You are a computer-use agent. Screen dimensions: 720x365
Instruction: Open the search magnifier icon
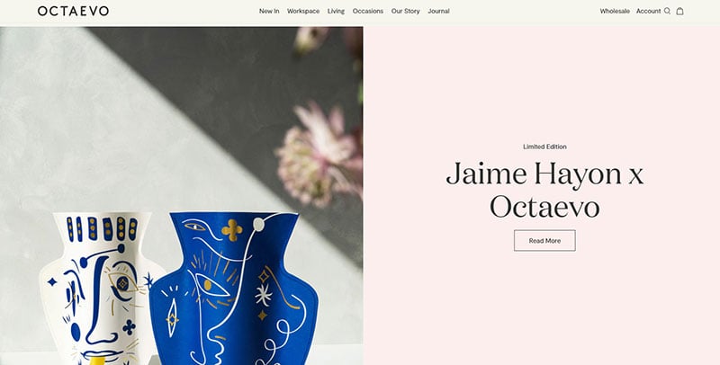[x=667, y=11]
